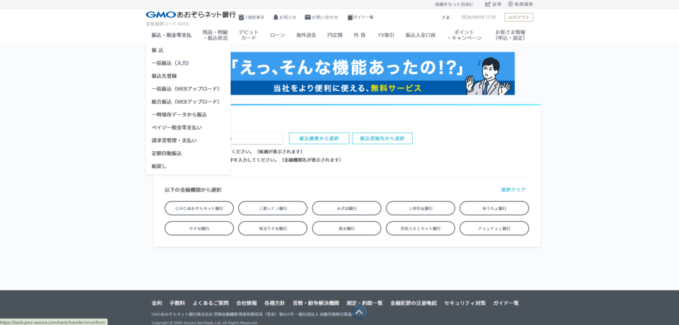Click 振込登録先から選択 button
This screenshot has width=679, height=325.
click(x=382, y=138)
